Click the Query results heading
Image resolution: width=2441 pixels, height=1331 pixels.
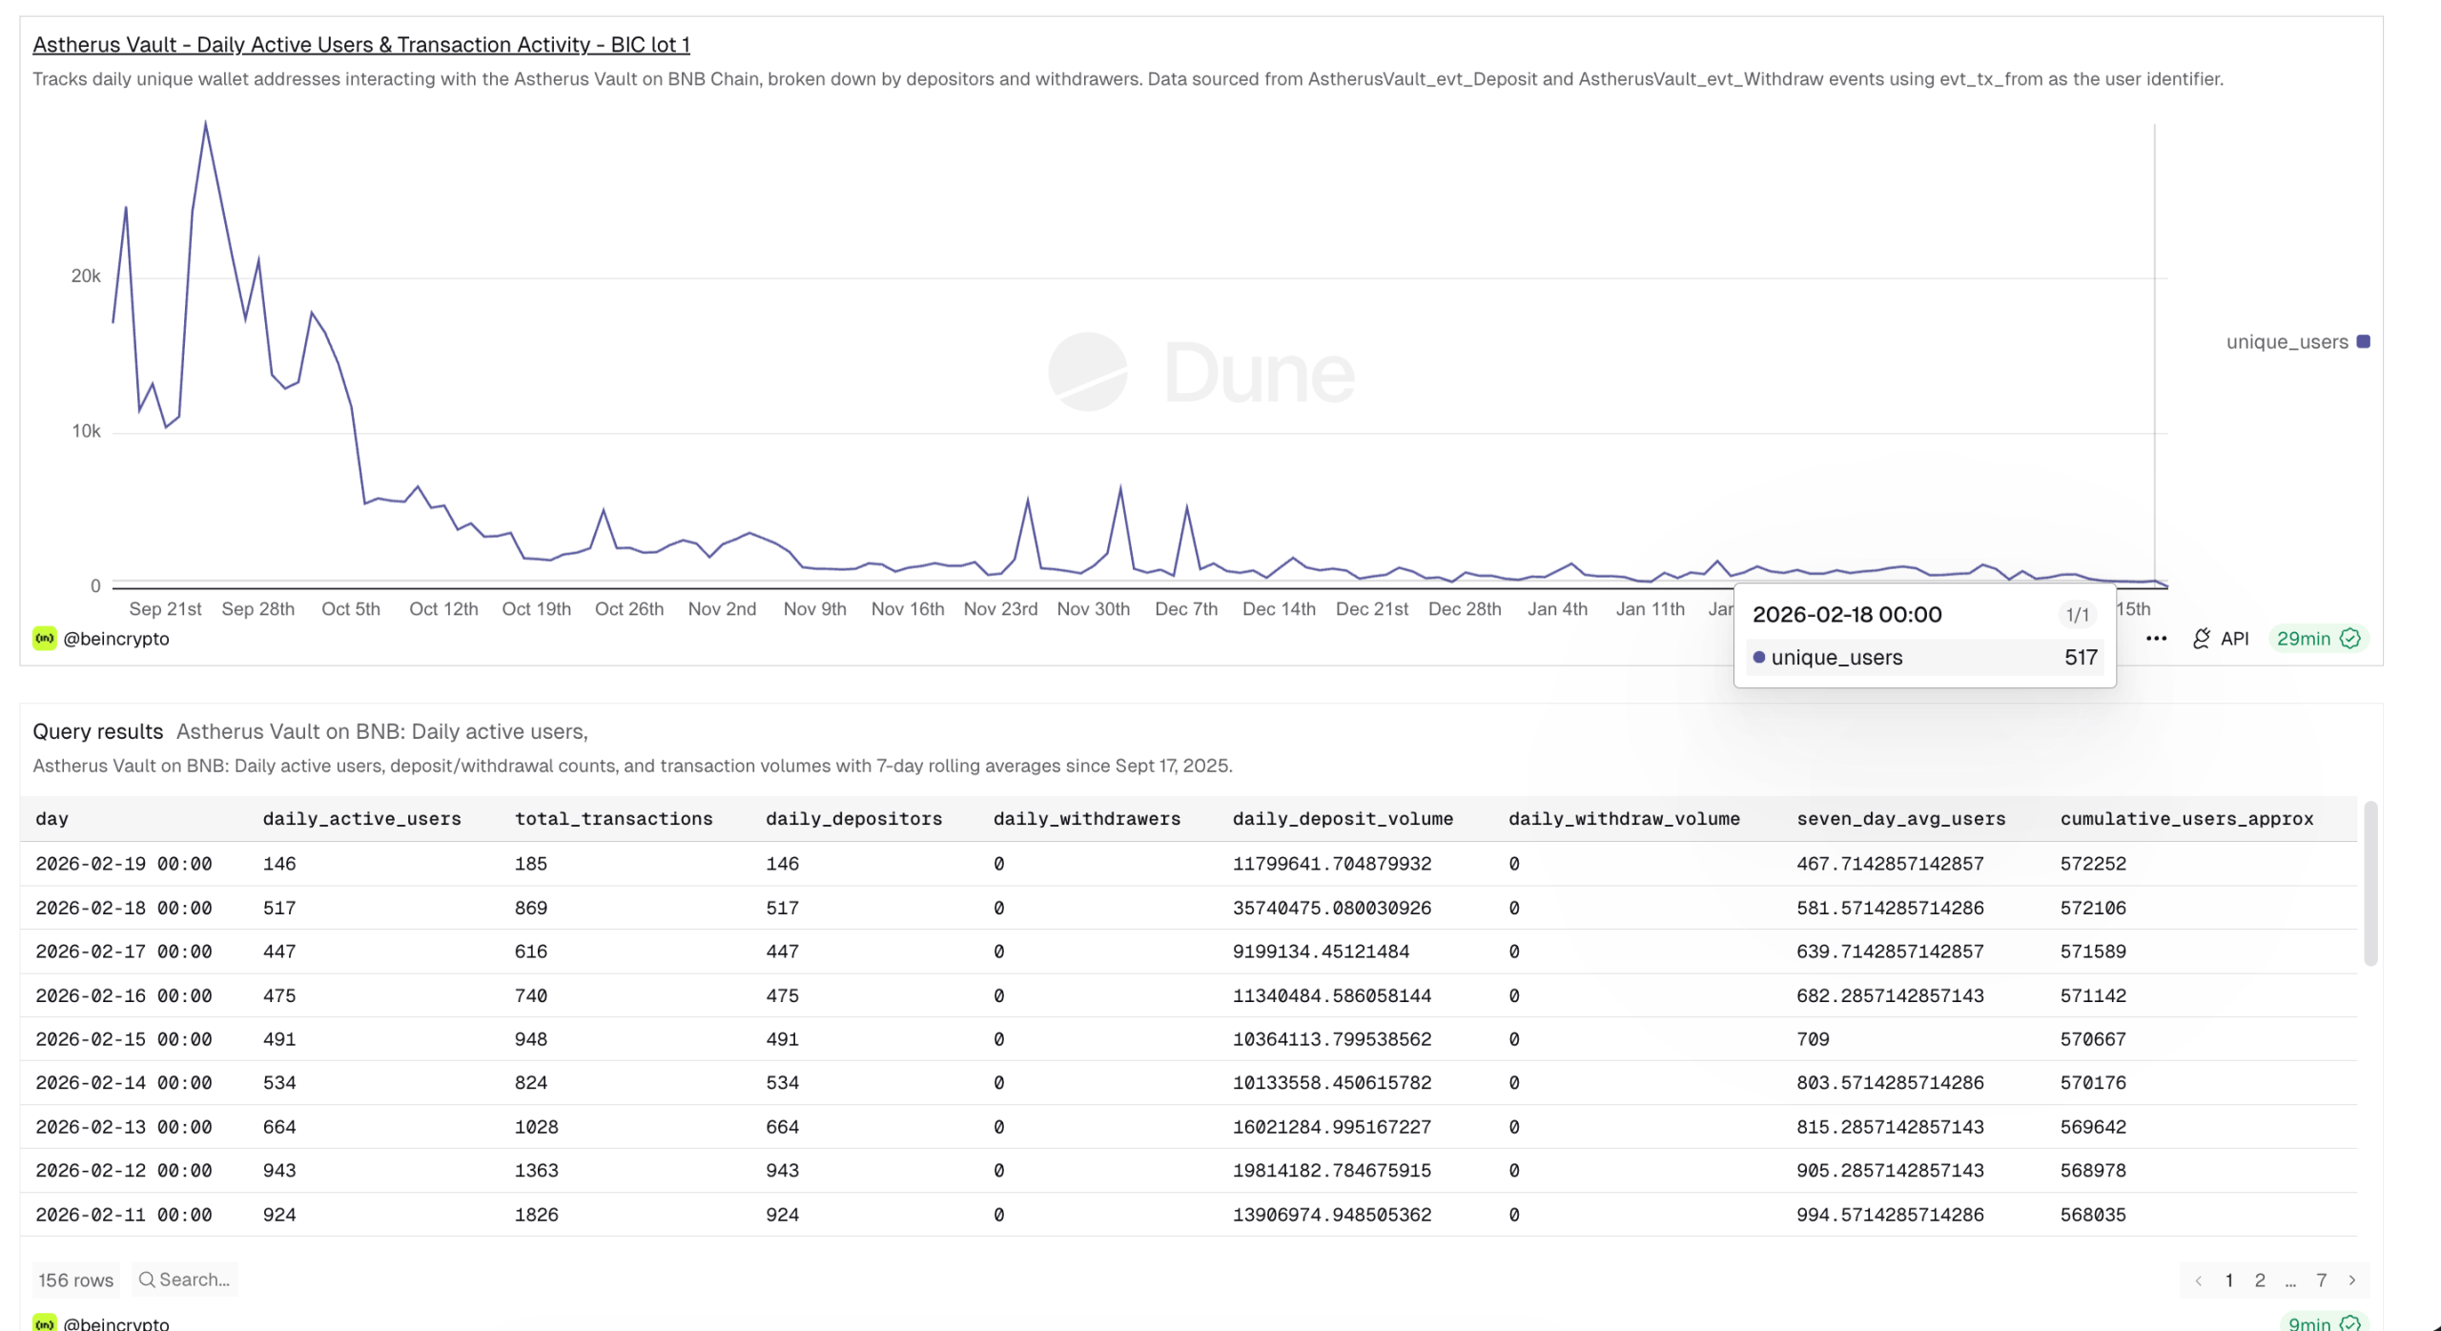pyautogui.click(x=97, y=731)
